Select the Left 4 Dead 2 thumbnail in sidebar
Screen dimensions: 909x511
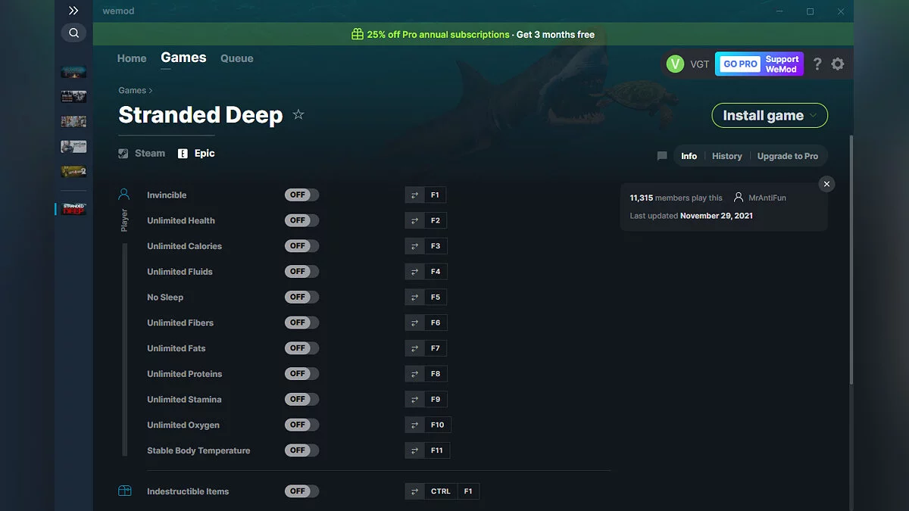click(73, 171)
